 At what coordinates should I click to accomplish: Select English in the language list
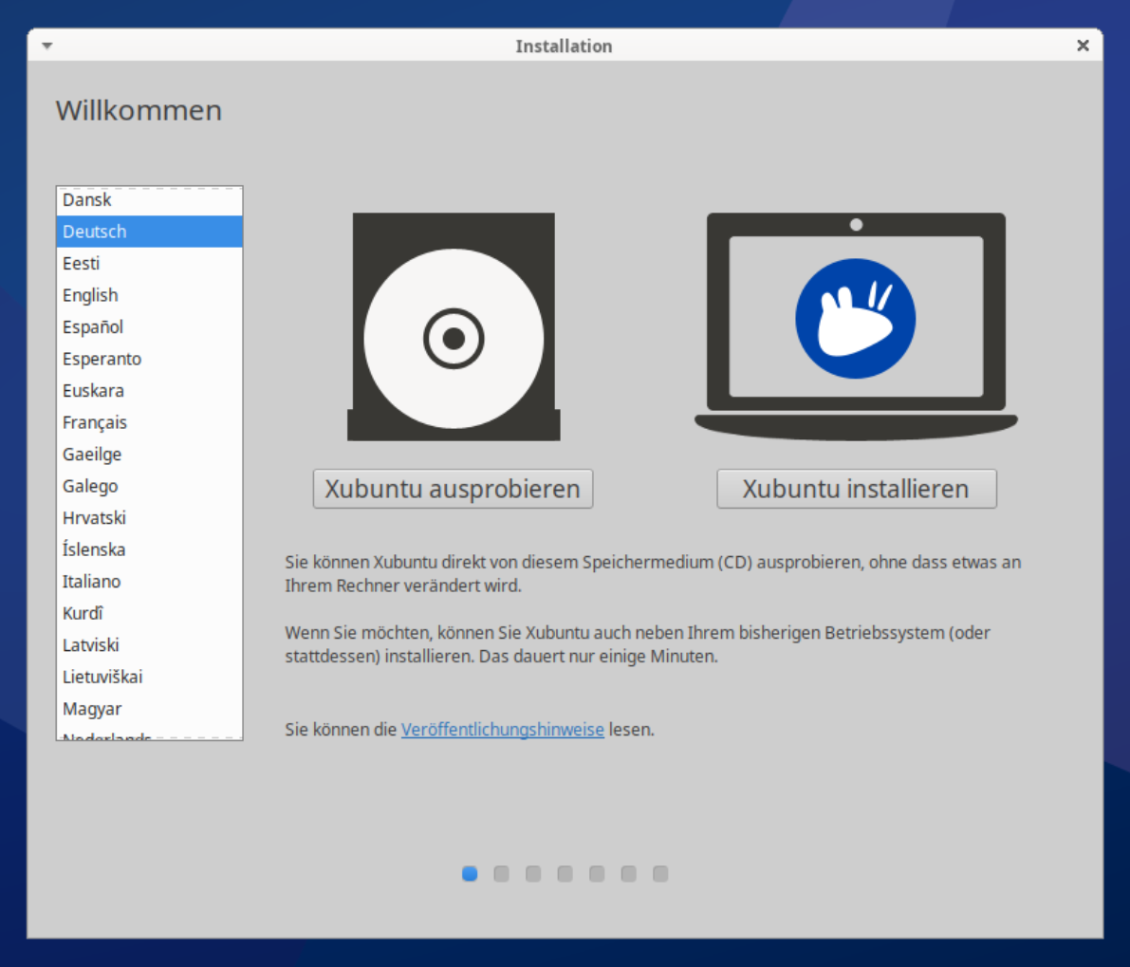[x=90, y=295]
